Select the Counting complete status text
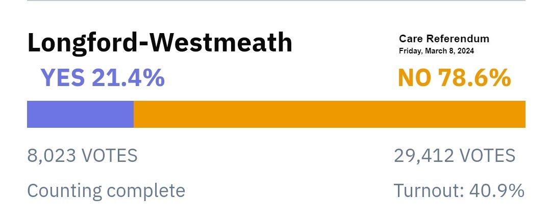 (106, 191)
